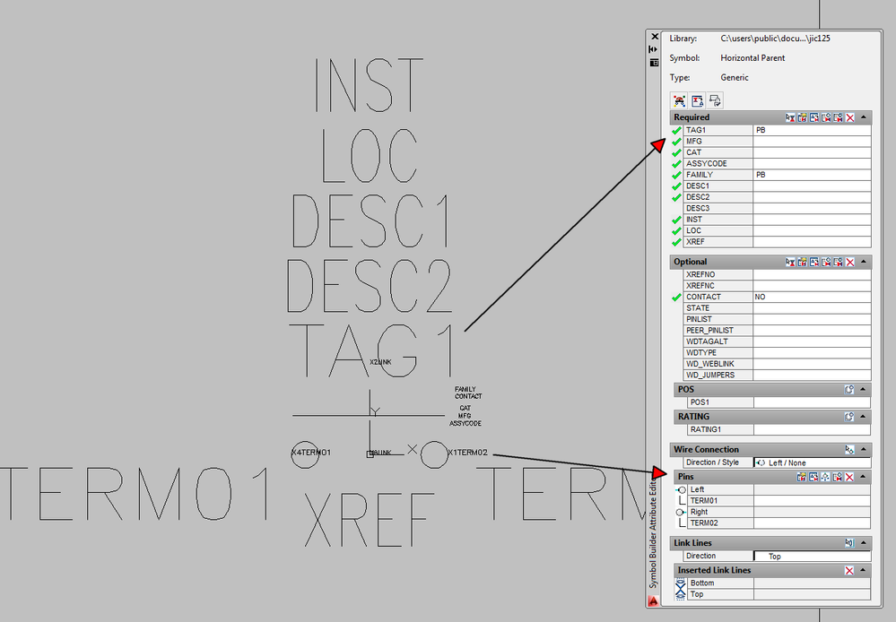Close the Symbol Builder Attribute Editor palette
Image resolution: width=896 pixels, height=622 pixels.
pyautogui.click(x=654, y=37)
